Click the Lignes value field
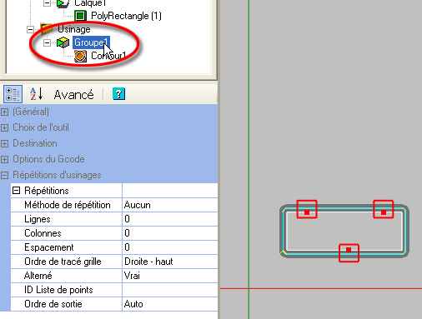Viewport: 422px width, 319px height. 170,219
